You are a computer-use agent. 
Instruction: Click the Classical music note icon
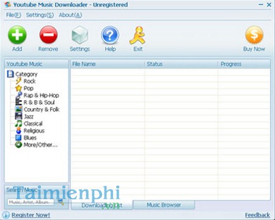pos(18,123)
